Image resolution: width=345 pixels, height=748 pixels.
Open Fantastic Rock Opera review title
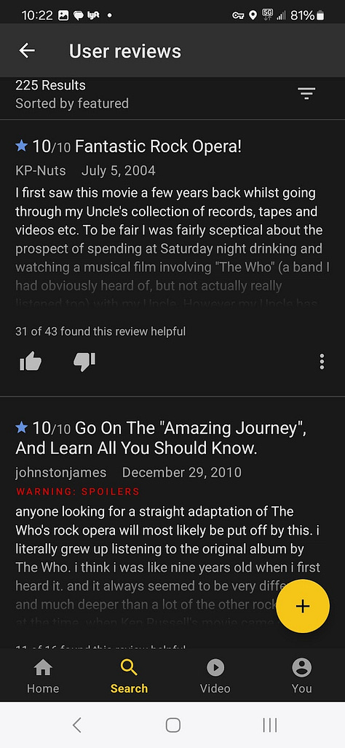[158, 146]
